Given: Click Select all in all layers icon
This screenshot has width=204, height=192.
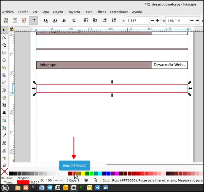Looking at the screenshot, I should click(x=15, y=21).
